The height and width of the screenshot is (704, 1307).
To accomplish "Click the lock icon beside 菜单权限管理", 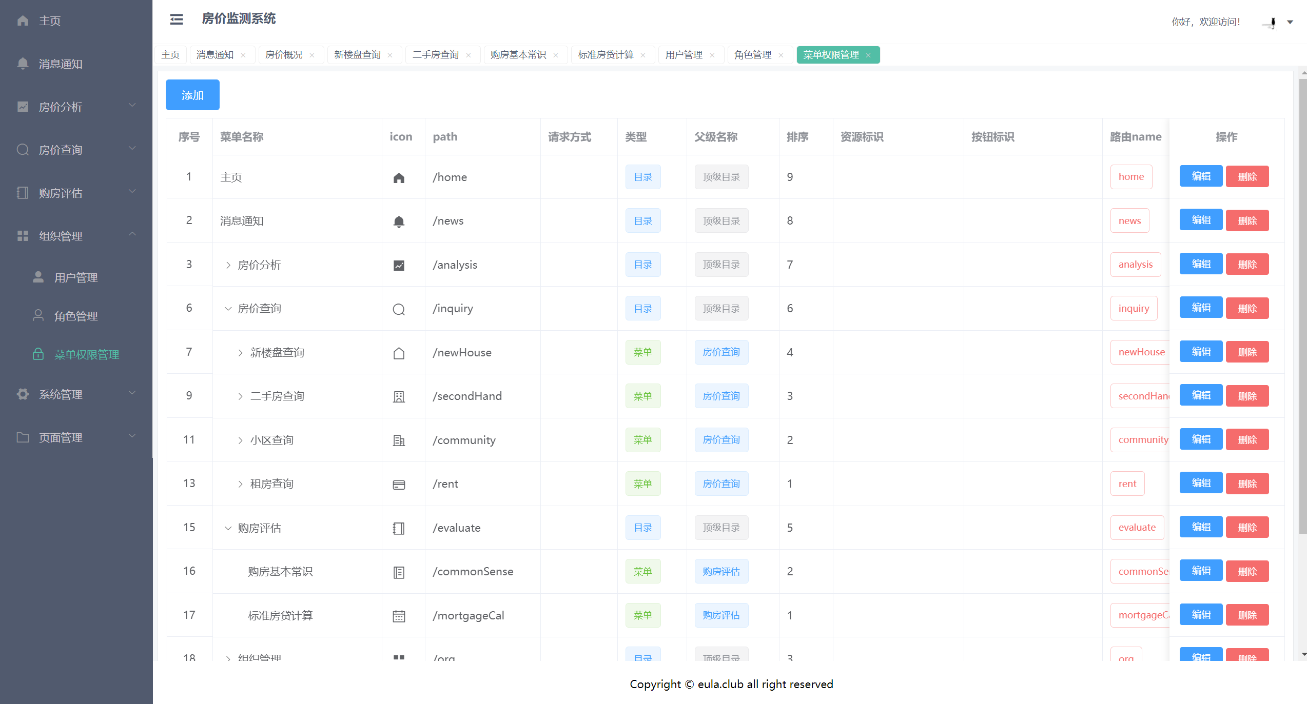I will coord(38,354).
